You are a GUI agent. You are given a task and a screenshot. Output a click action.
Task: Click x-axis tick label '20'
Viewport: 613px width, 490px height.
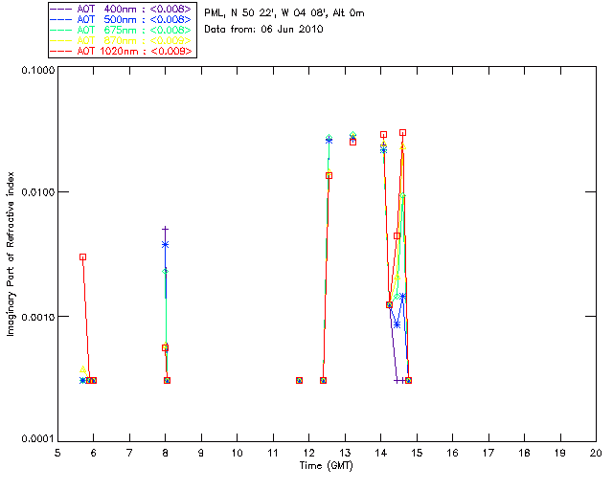click(x=596, y=453)
